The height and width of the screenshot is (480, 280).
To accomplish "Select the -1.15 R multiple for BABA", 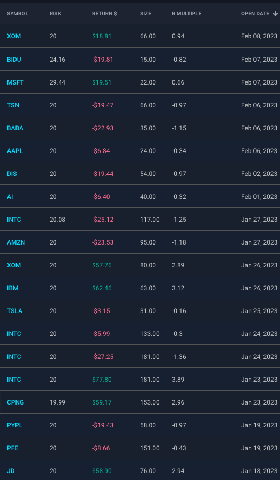I will [x=179, y=128].
